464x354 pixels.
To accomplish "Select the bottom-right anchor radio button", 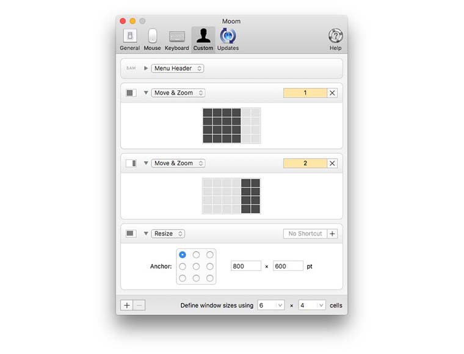I will [210, 278].
